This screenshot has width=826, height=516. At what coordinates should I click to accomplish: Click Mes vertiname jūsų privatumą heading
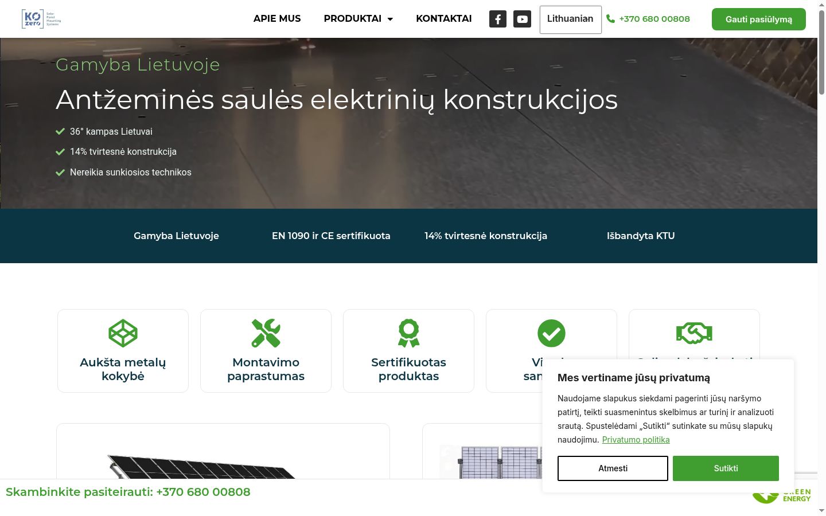click(634, 378)
